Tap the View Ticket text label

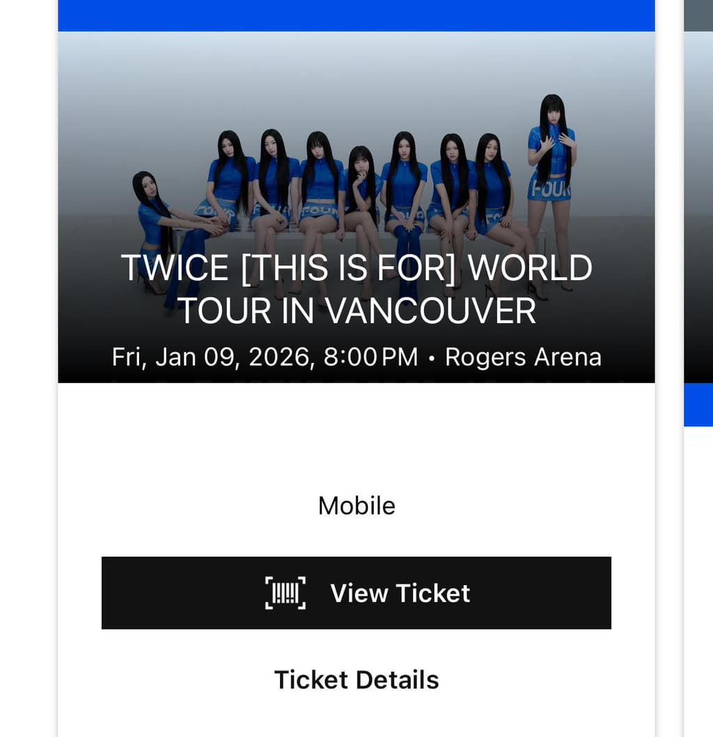pos(400,593)
